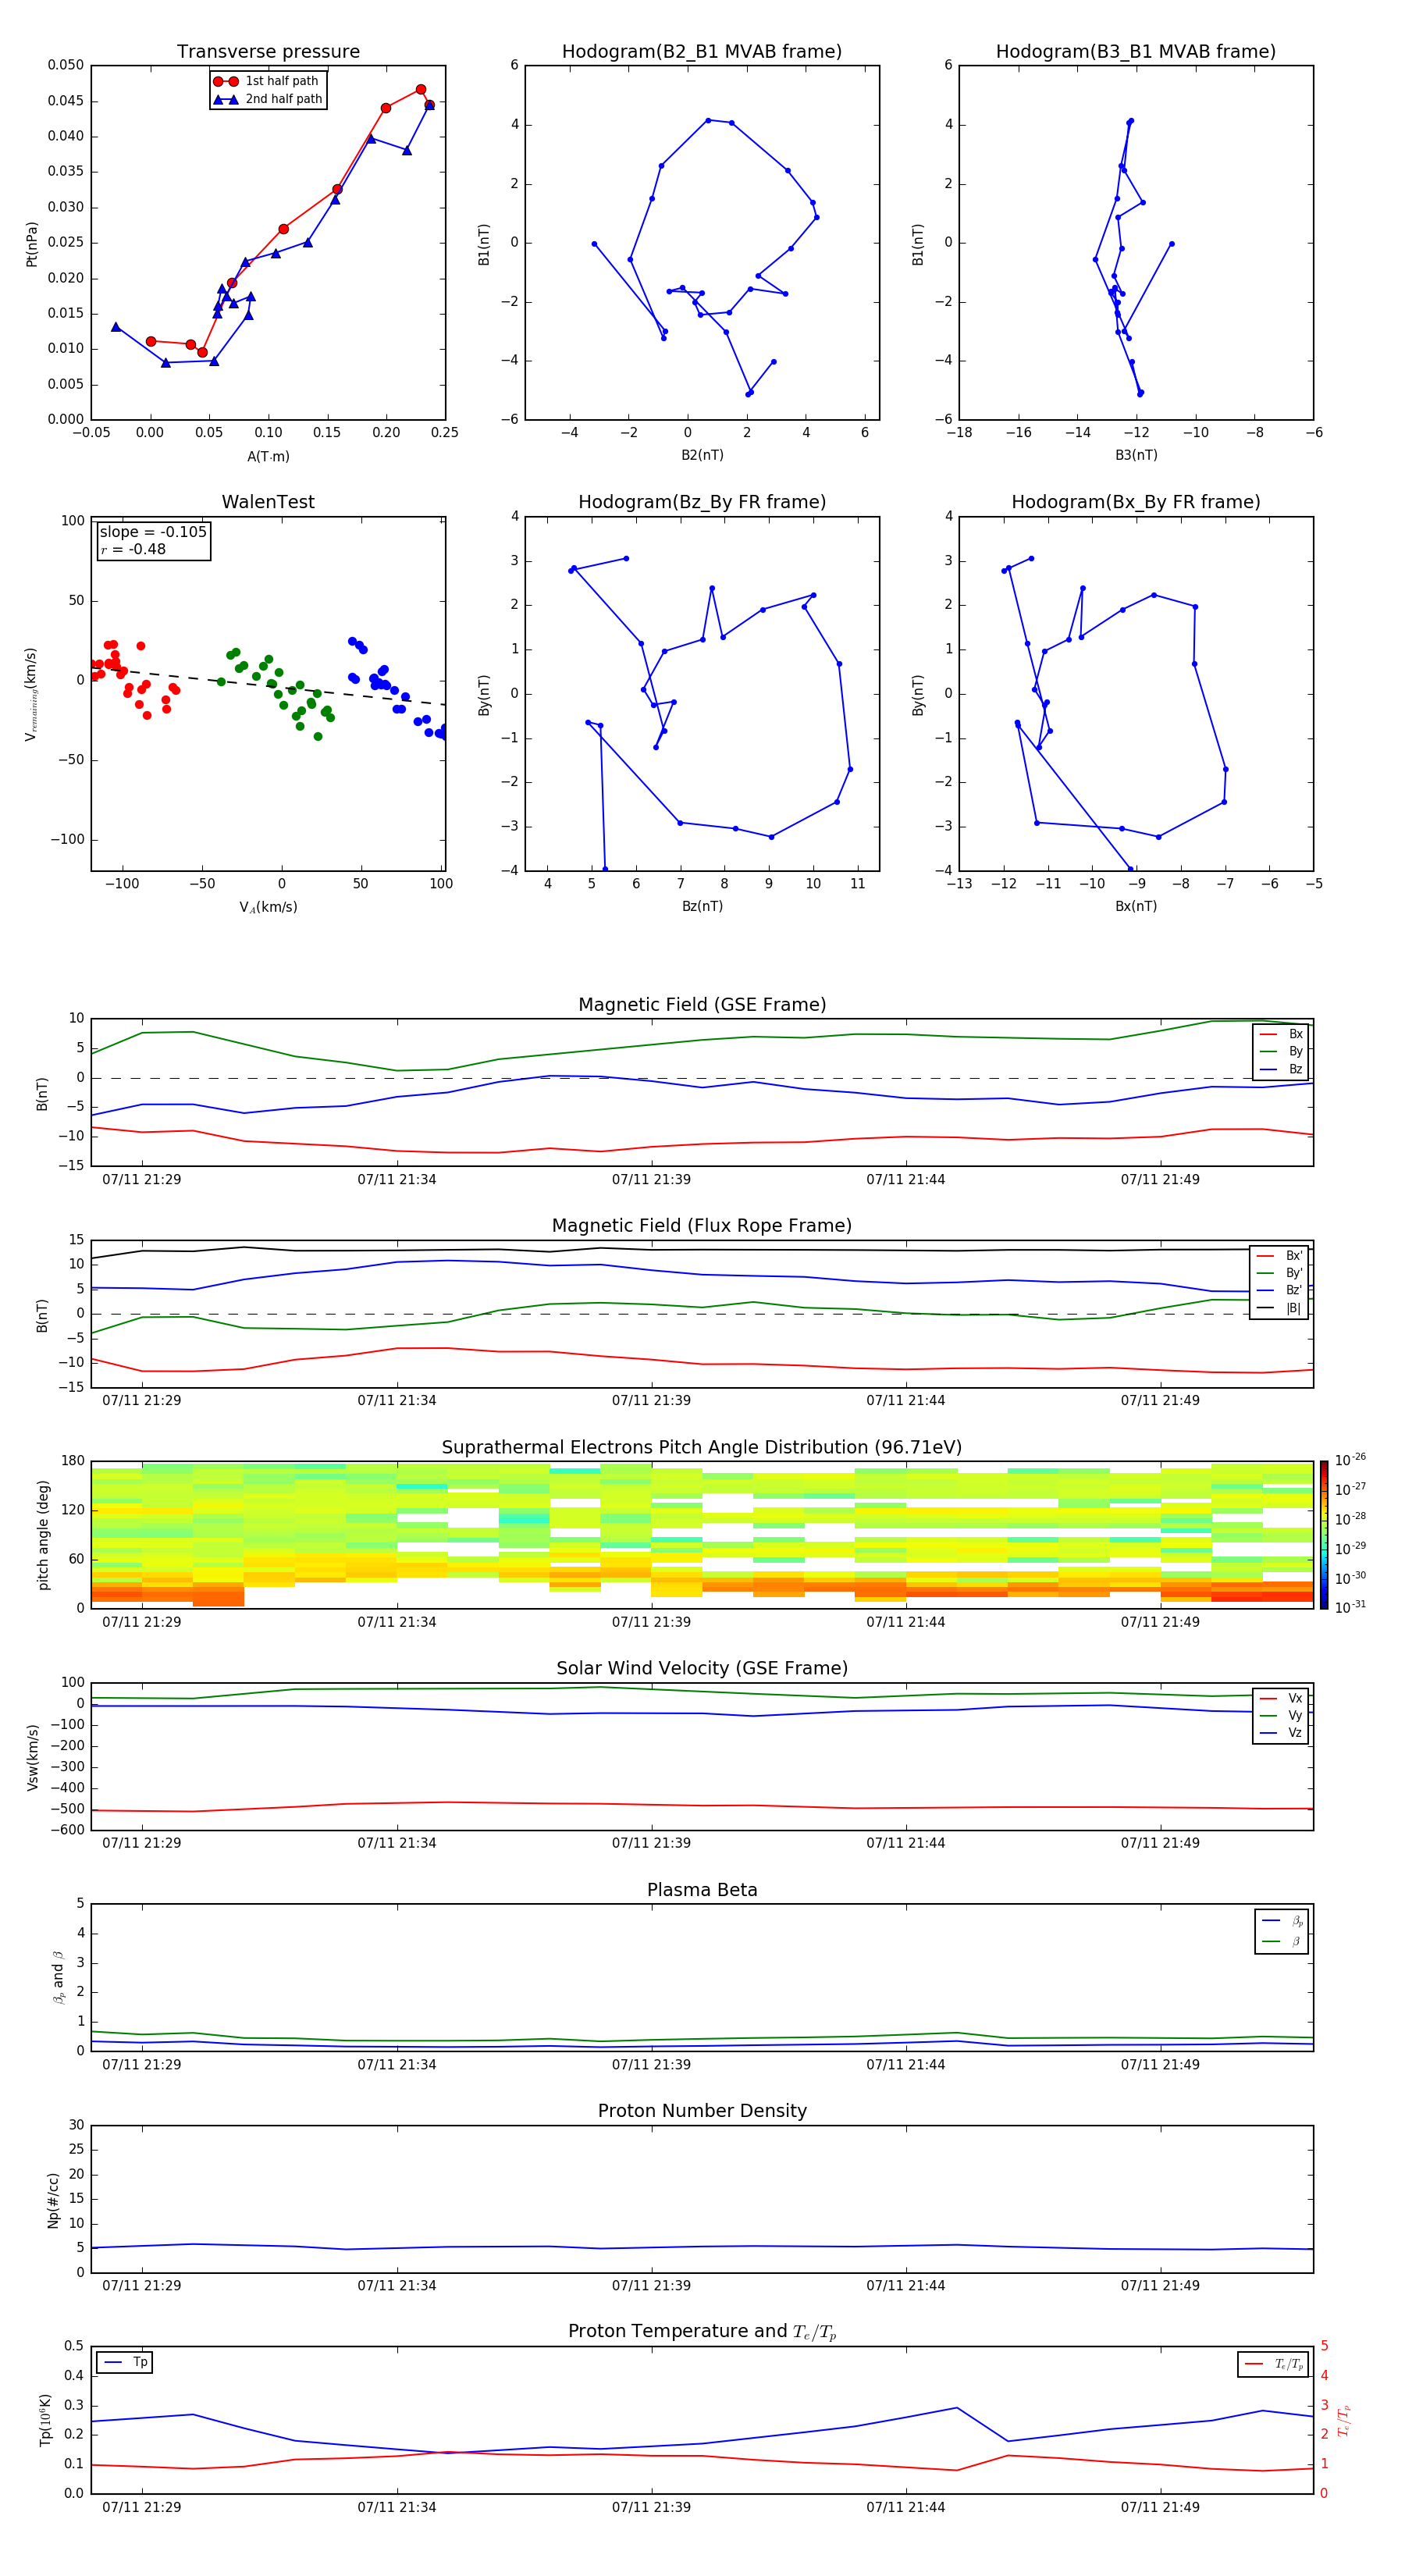Click the "Bx(nT)" x-axis label
Viewport: 1405px width, 2576px height.
click(1136, 906)
